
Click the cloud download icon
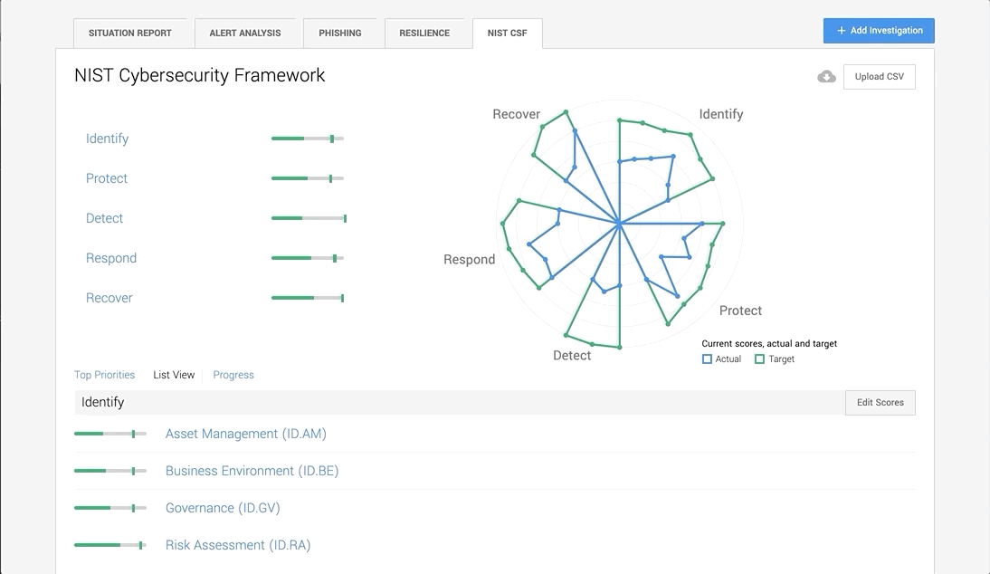click(826, 76)
